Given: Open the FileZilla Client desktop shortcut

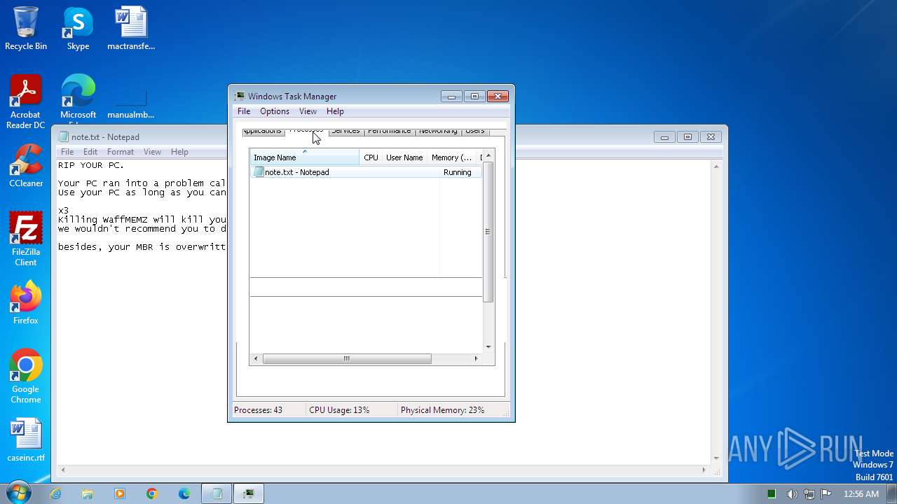Looking at the screenshot, I should point(26,239).
